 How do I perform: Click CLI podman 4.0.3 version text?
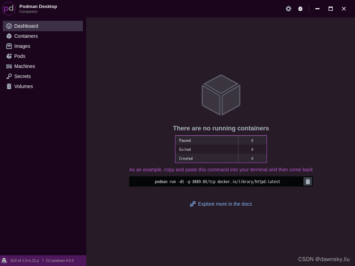click(60, 260)
